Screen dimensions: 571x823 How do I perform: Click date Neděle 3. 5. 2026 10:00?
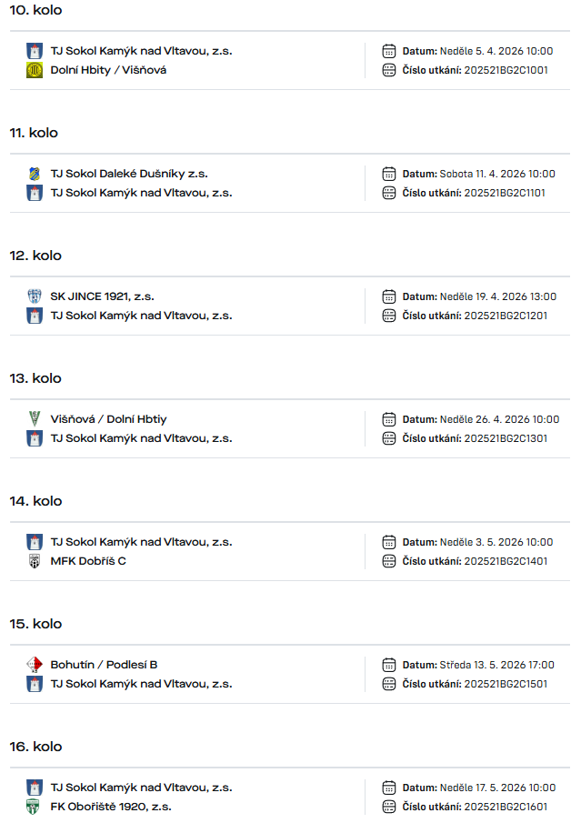click(x=496, y=542)
